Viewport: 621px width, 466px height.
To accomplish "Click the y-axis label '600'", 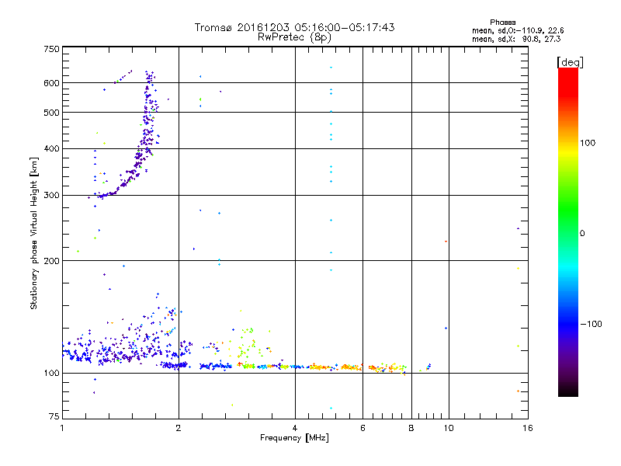I will click(x=51, y=83).
